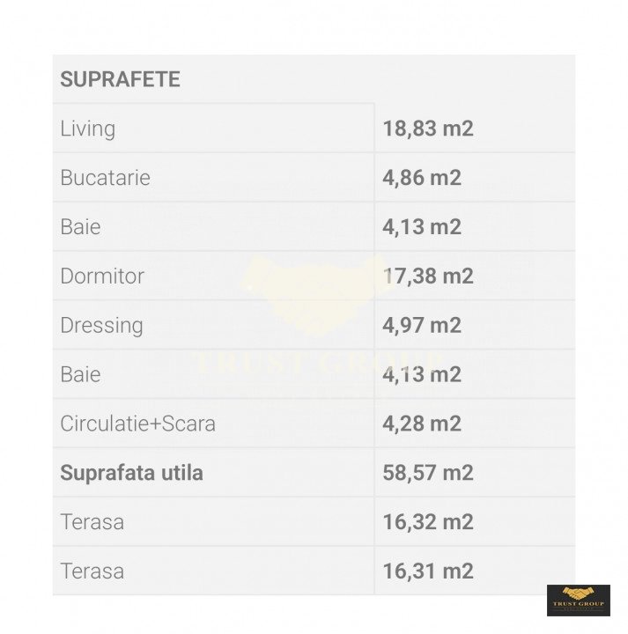Viewport: 628px width, 634px height.
Task: Select the Dormitor row label
Action: [x=102, y=276]
